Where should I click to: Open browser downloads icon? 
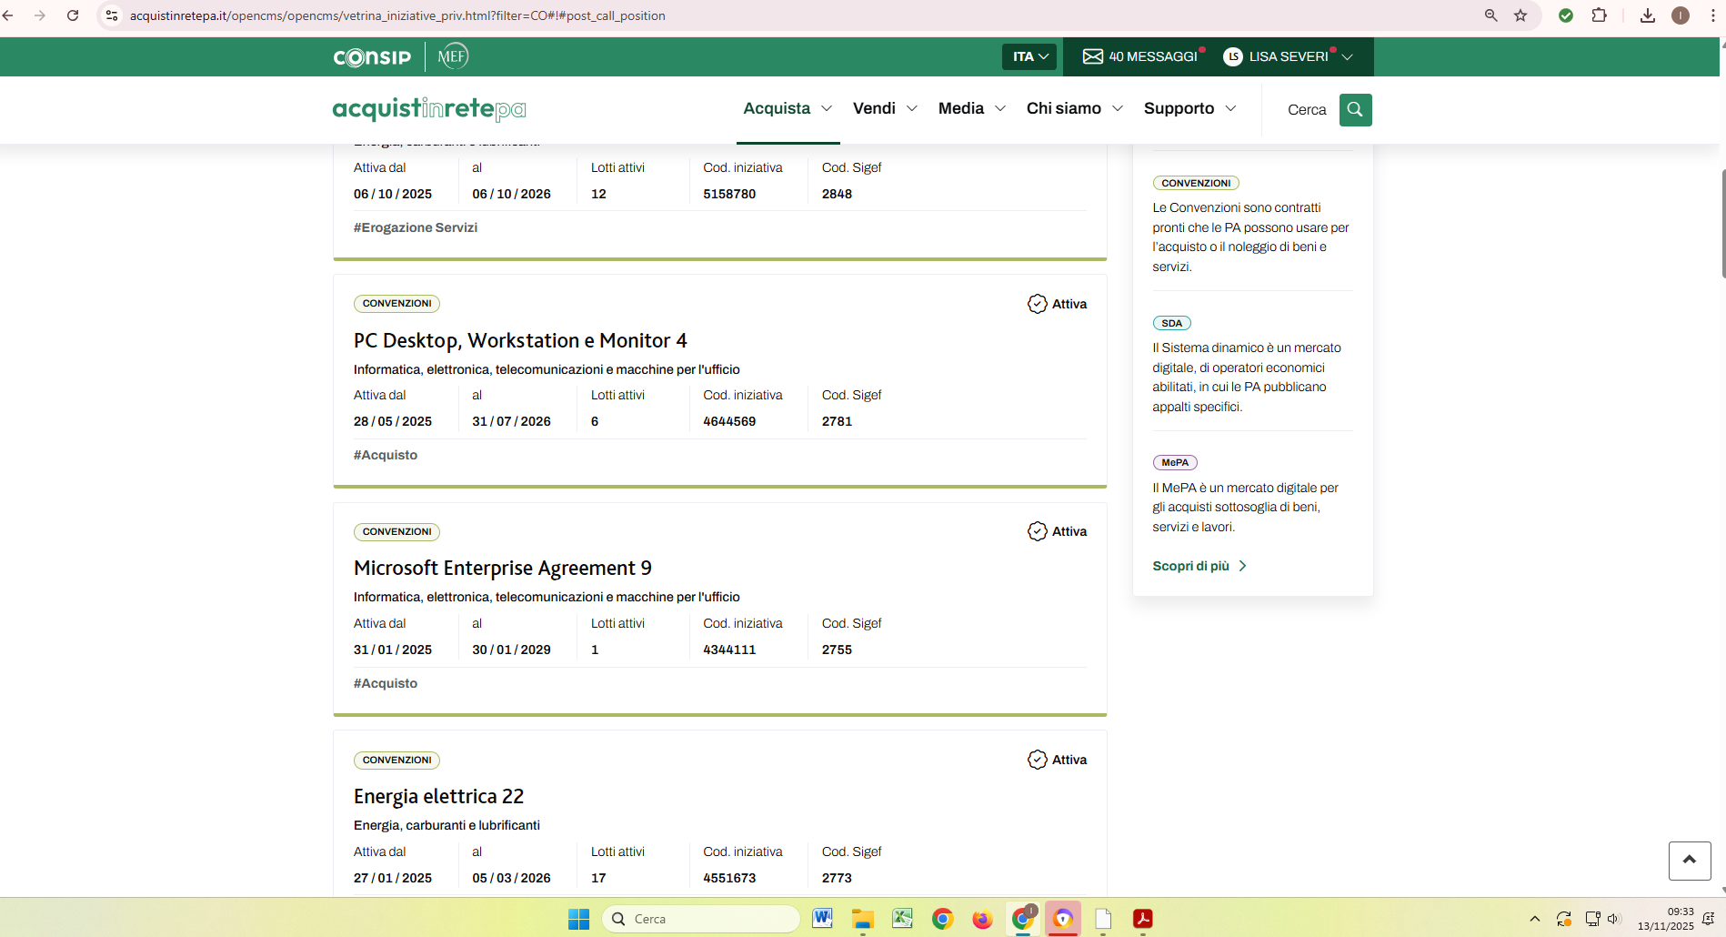click(1647, 15)
